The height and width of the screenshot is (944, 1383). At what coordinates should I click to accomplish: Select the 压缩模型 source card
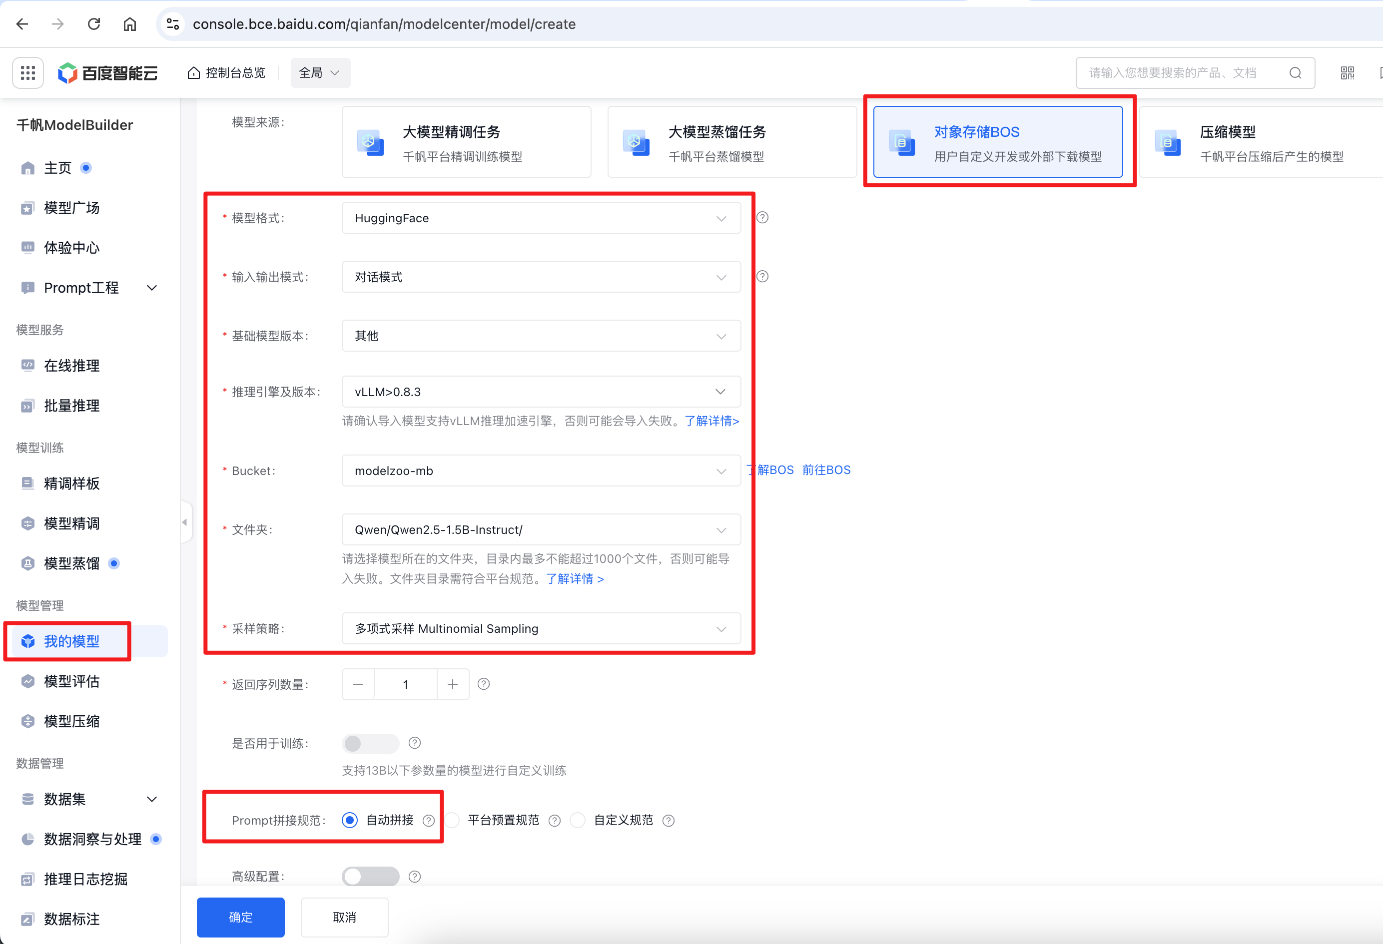tap(1262, 142)
